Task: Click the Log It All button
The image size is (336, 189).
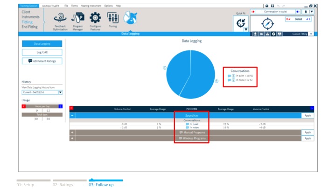Action: tap(42, 52)
